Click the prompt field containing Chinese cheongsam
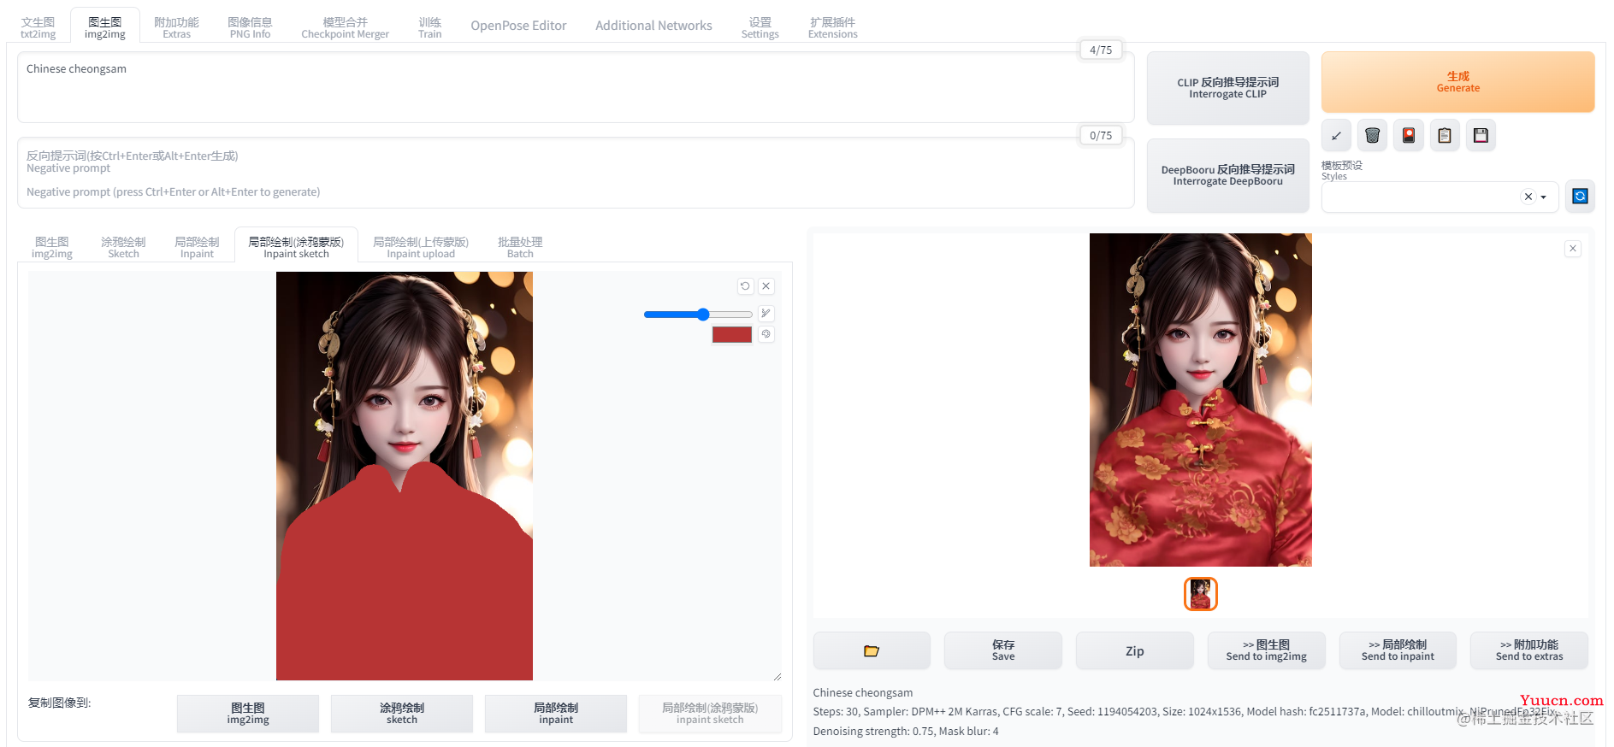Image resolution: width=1614 pixels, height=747 pixels. click(x=576, y=87)
